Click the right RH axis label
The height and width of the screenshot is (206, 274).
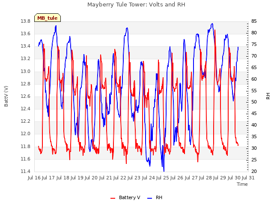tap(268, 96)
